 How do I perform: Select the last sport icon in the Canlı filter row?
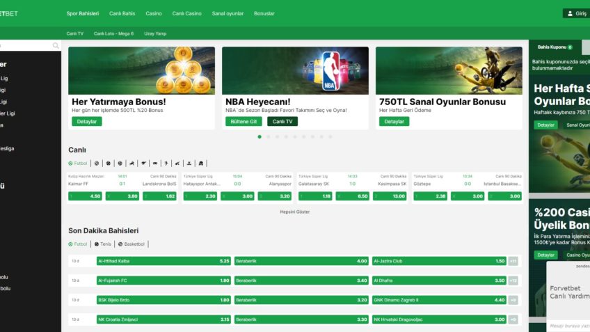coord(200,164)
